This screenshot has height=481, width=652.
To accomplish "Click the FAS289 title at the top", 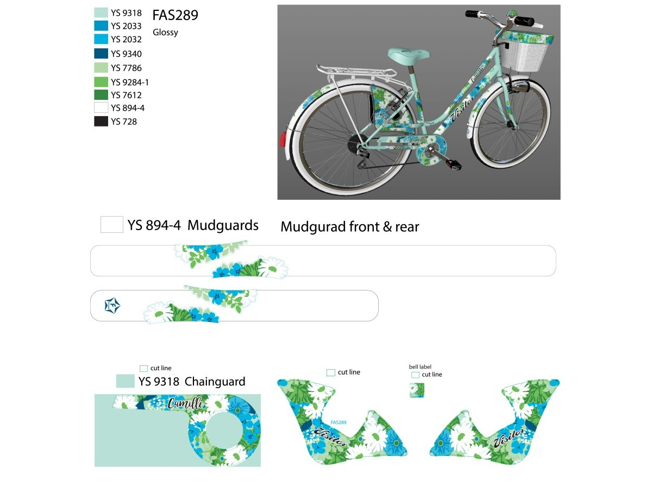I will pyautogui.click(x=175, y=15).
